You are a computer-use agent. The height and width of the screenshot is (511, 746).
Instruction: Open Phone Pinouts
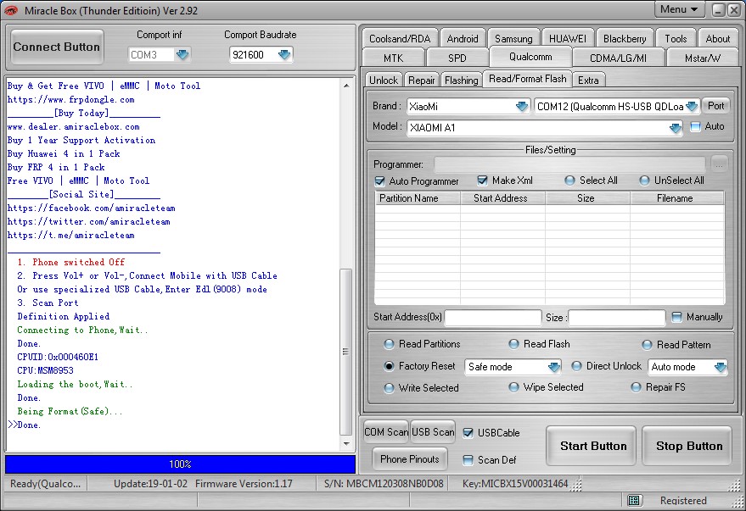[x=410, y=458]
